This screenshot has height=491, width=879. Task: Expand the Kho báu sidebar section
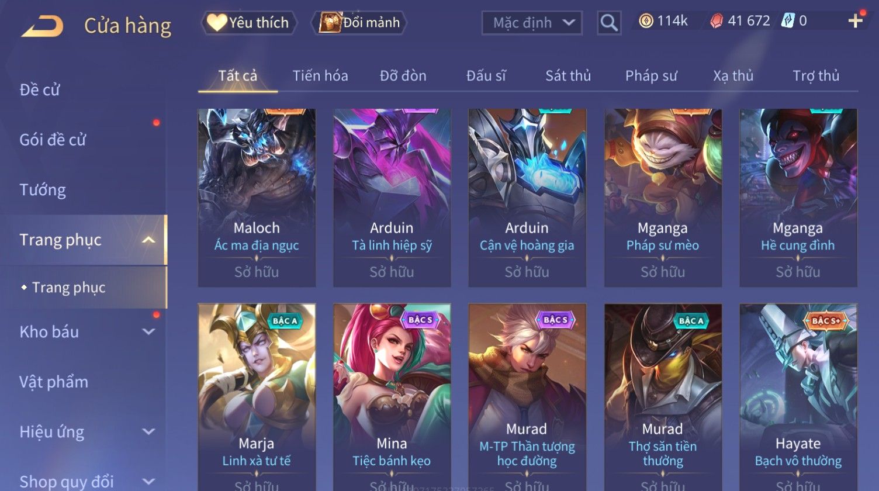[x=149, y=332]
